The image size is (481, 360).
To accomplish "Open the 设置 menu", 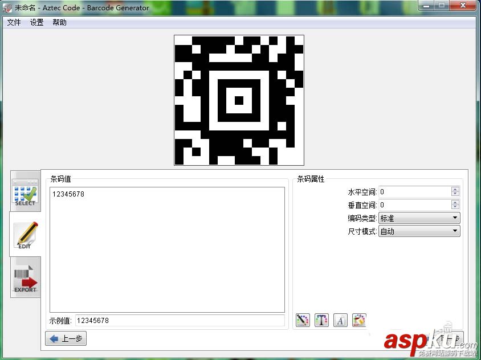I will click(x=37, y=22).
